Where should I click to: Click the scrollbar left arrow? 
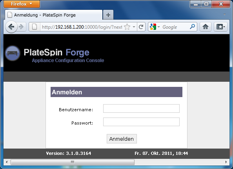pos(7,162)
